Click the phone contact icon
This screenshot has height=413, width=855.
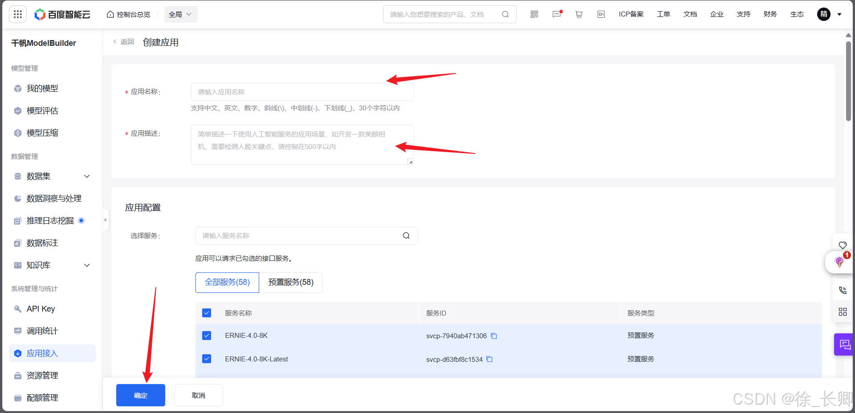click(x=843, y=290)
